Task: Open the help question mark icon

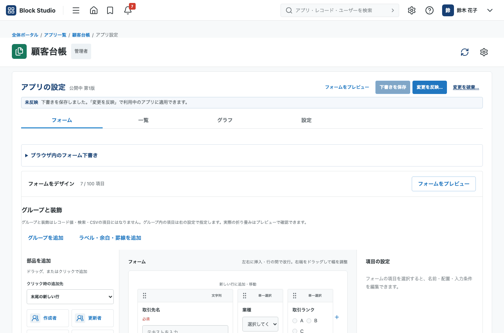Action: [x=430, y=10]
